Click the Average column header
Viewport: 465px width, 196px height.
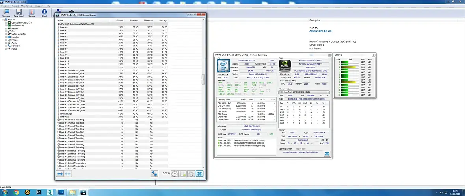click(163, 20)
